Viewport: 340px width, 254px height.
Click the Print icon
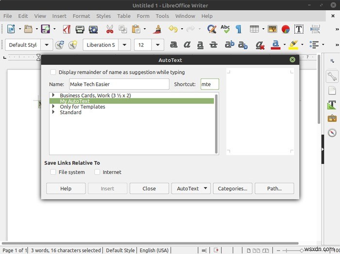point(80,29)
